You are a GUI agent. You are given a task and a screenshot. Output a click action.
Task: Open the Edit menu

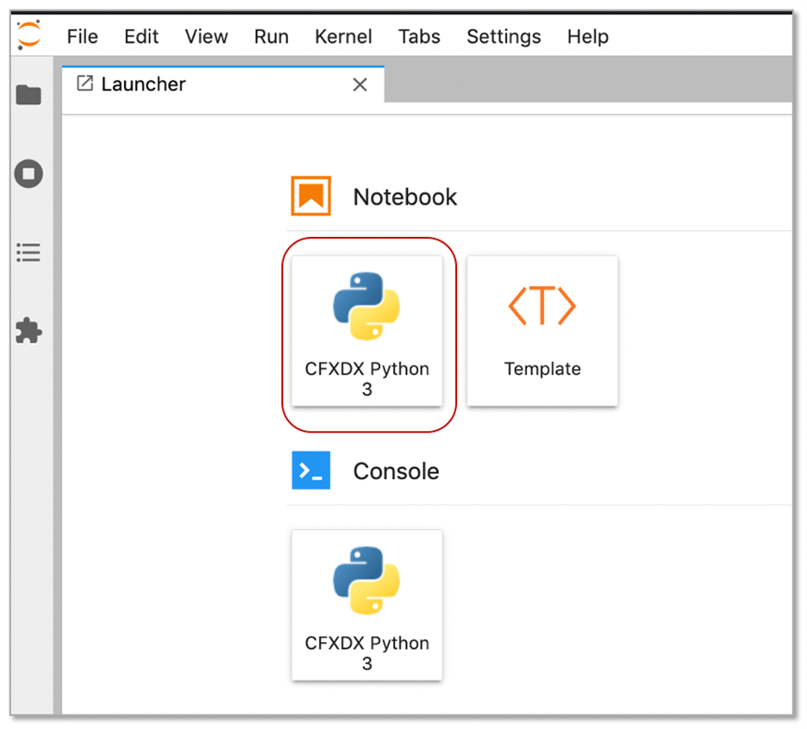tap(141, 36)
